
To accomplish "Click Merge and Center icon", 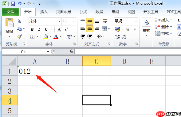I will 104,29.
